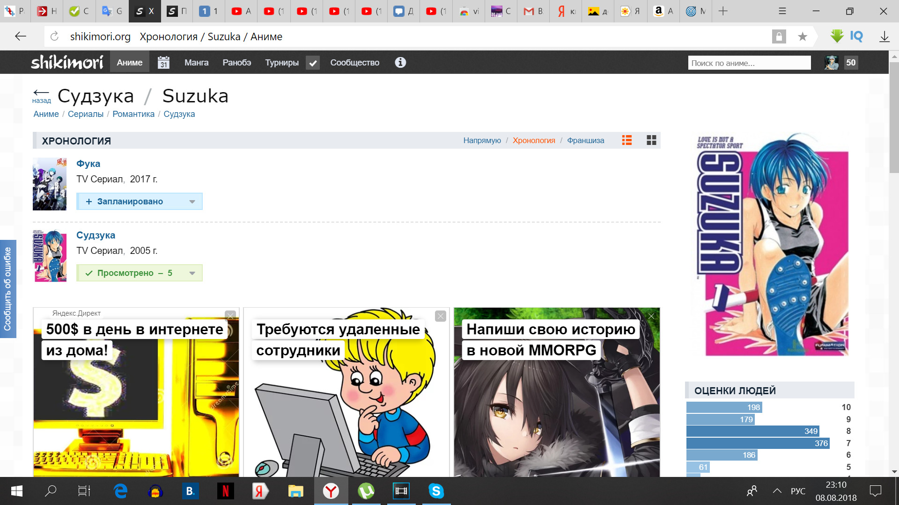The height and width of the screenshot is (505, 899).
Task: Close the MMORPG advertisement
Action: [x=651, y=317]
